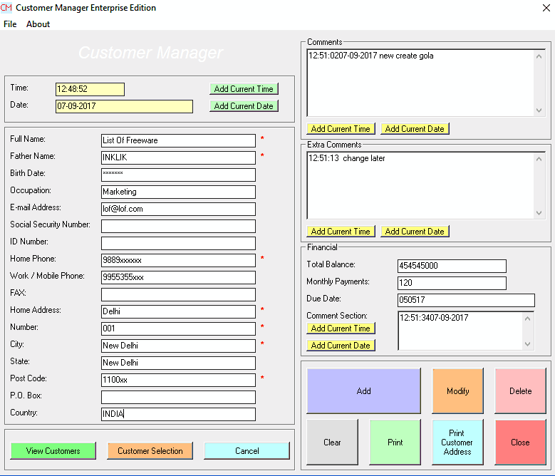This screenshot has width=555, height=476.
Task: Click the Home Phone field
Action: click(178, 260)
